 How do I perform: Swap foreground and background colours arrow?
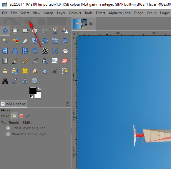coord(39,89)
